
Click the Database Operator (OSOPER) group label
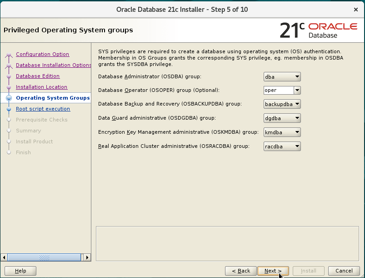point(159,90)
